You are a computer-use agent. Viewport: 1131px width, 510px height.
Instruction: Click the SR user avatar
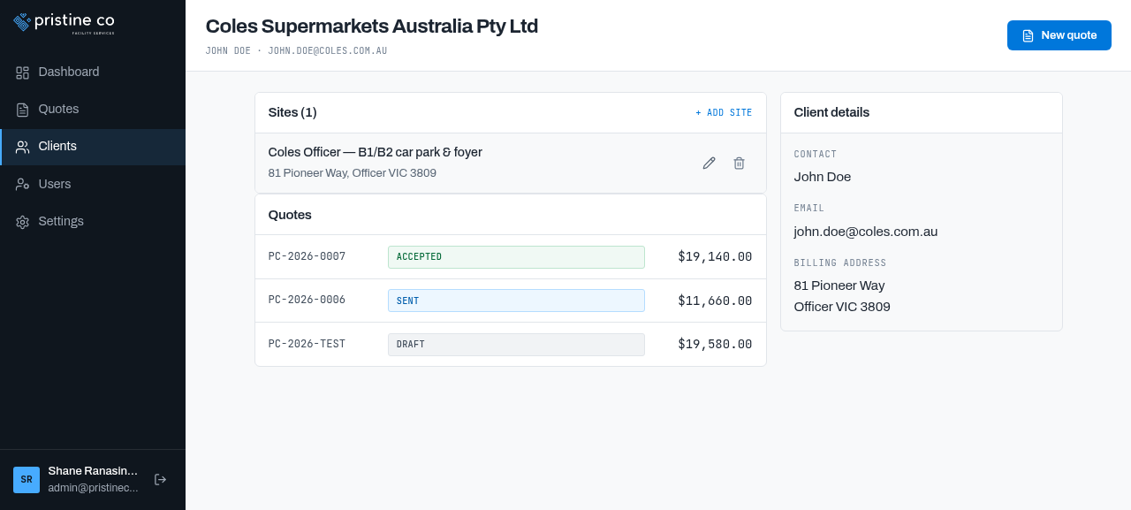coord(27,479)
